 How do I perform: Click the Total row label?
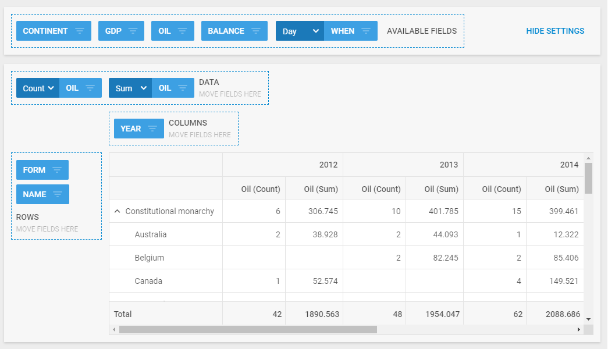[x=123, y=314]
